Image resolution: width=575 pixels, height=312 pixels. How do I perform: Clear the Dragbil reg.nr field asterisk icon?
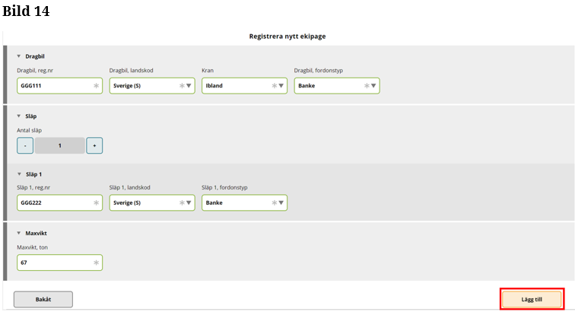96,86
